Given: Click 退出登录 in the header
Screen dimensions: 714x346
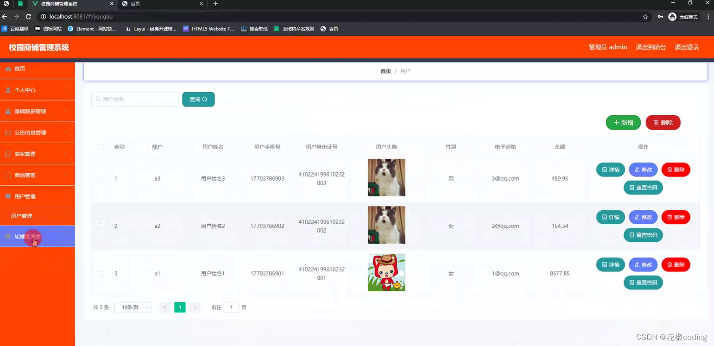Looking at the screenshot, I should pos(687,47).
